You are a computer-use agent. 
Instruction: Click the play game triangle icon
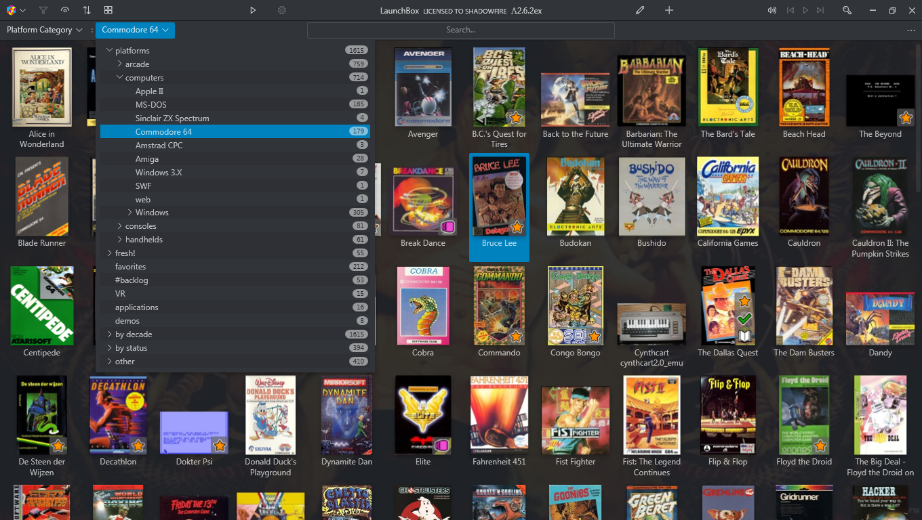pos(253,10)
